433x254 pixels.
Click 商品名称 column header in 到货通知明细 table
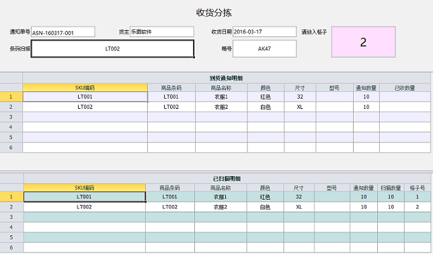pyautogui.click(x=221, y=88)
